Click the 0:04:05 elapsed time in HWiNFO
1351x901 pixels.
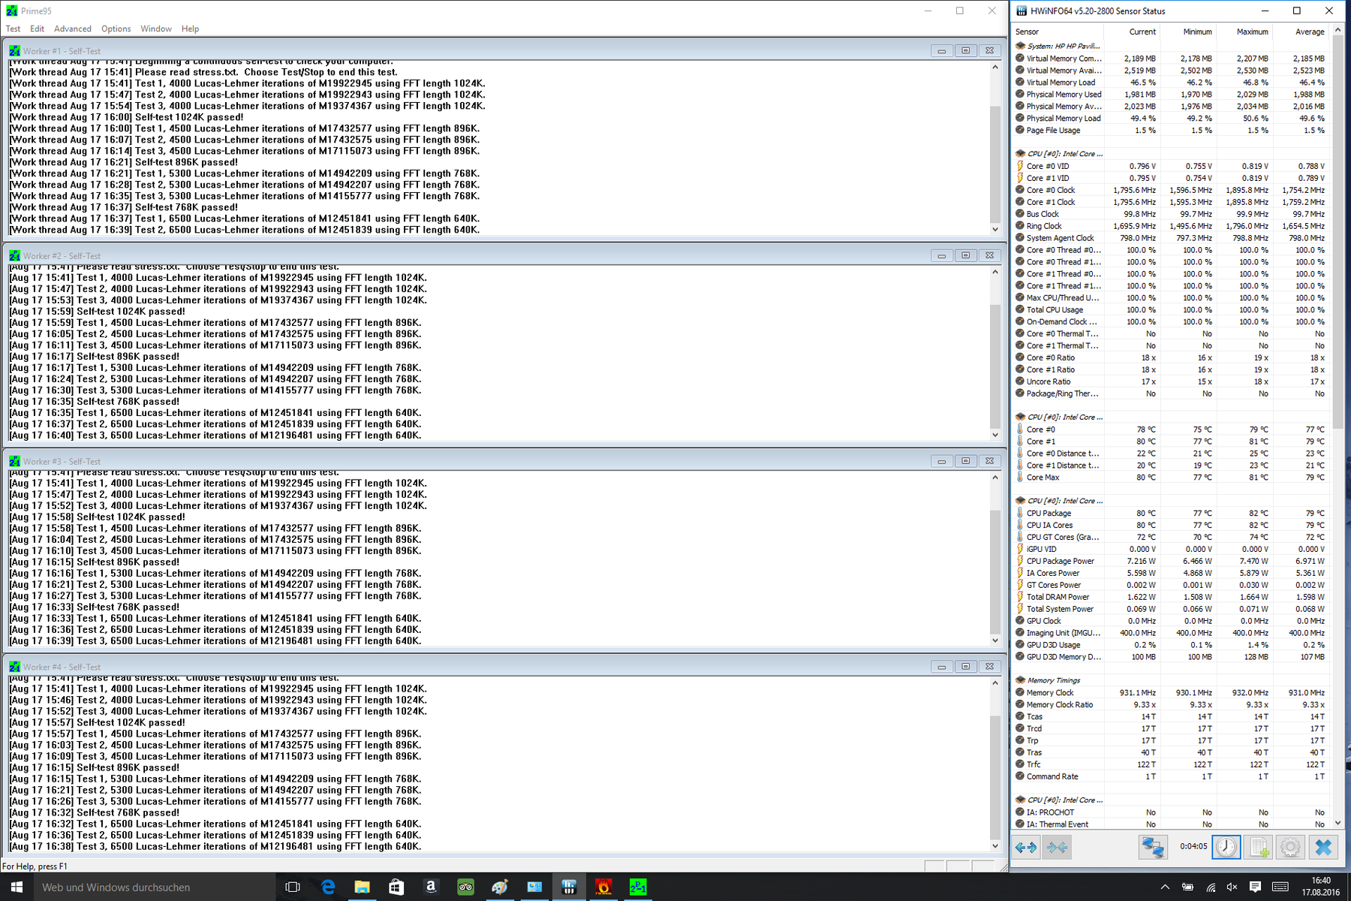click(x=1193, y=846)
